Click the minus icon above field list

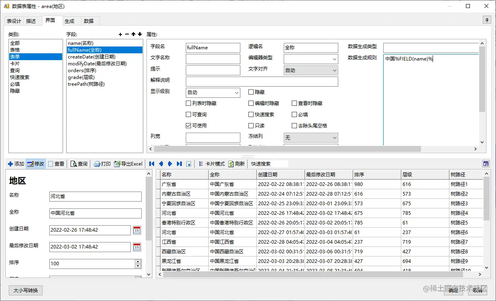127,34
